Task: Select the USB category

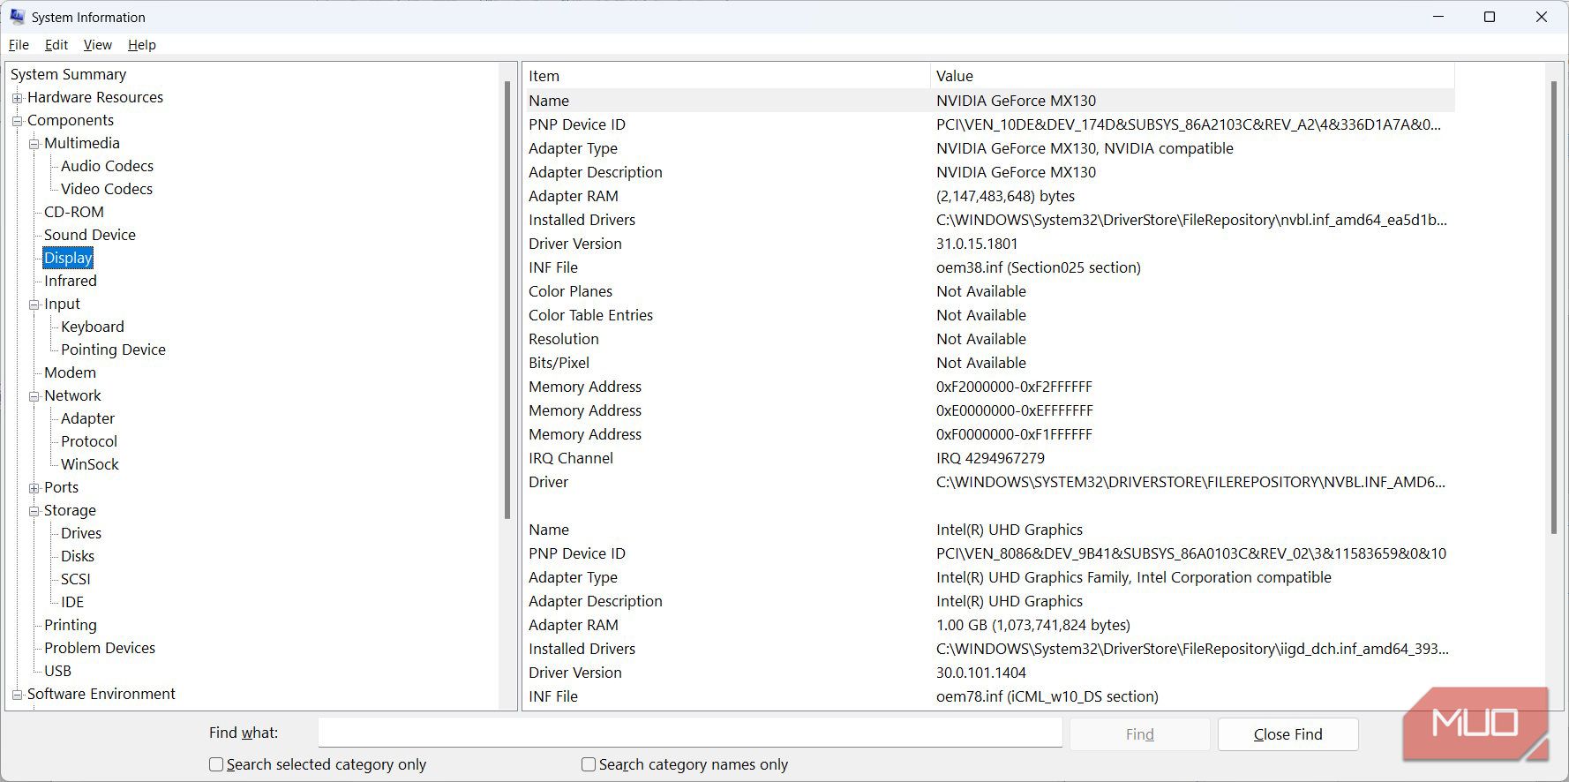Action: click(57, 671)
